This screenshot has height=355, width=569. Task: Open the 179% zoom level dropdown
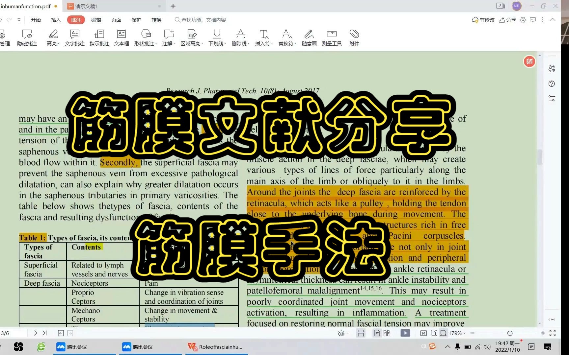coord(457,333)
